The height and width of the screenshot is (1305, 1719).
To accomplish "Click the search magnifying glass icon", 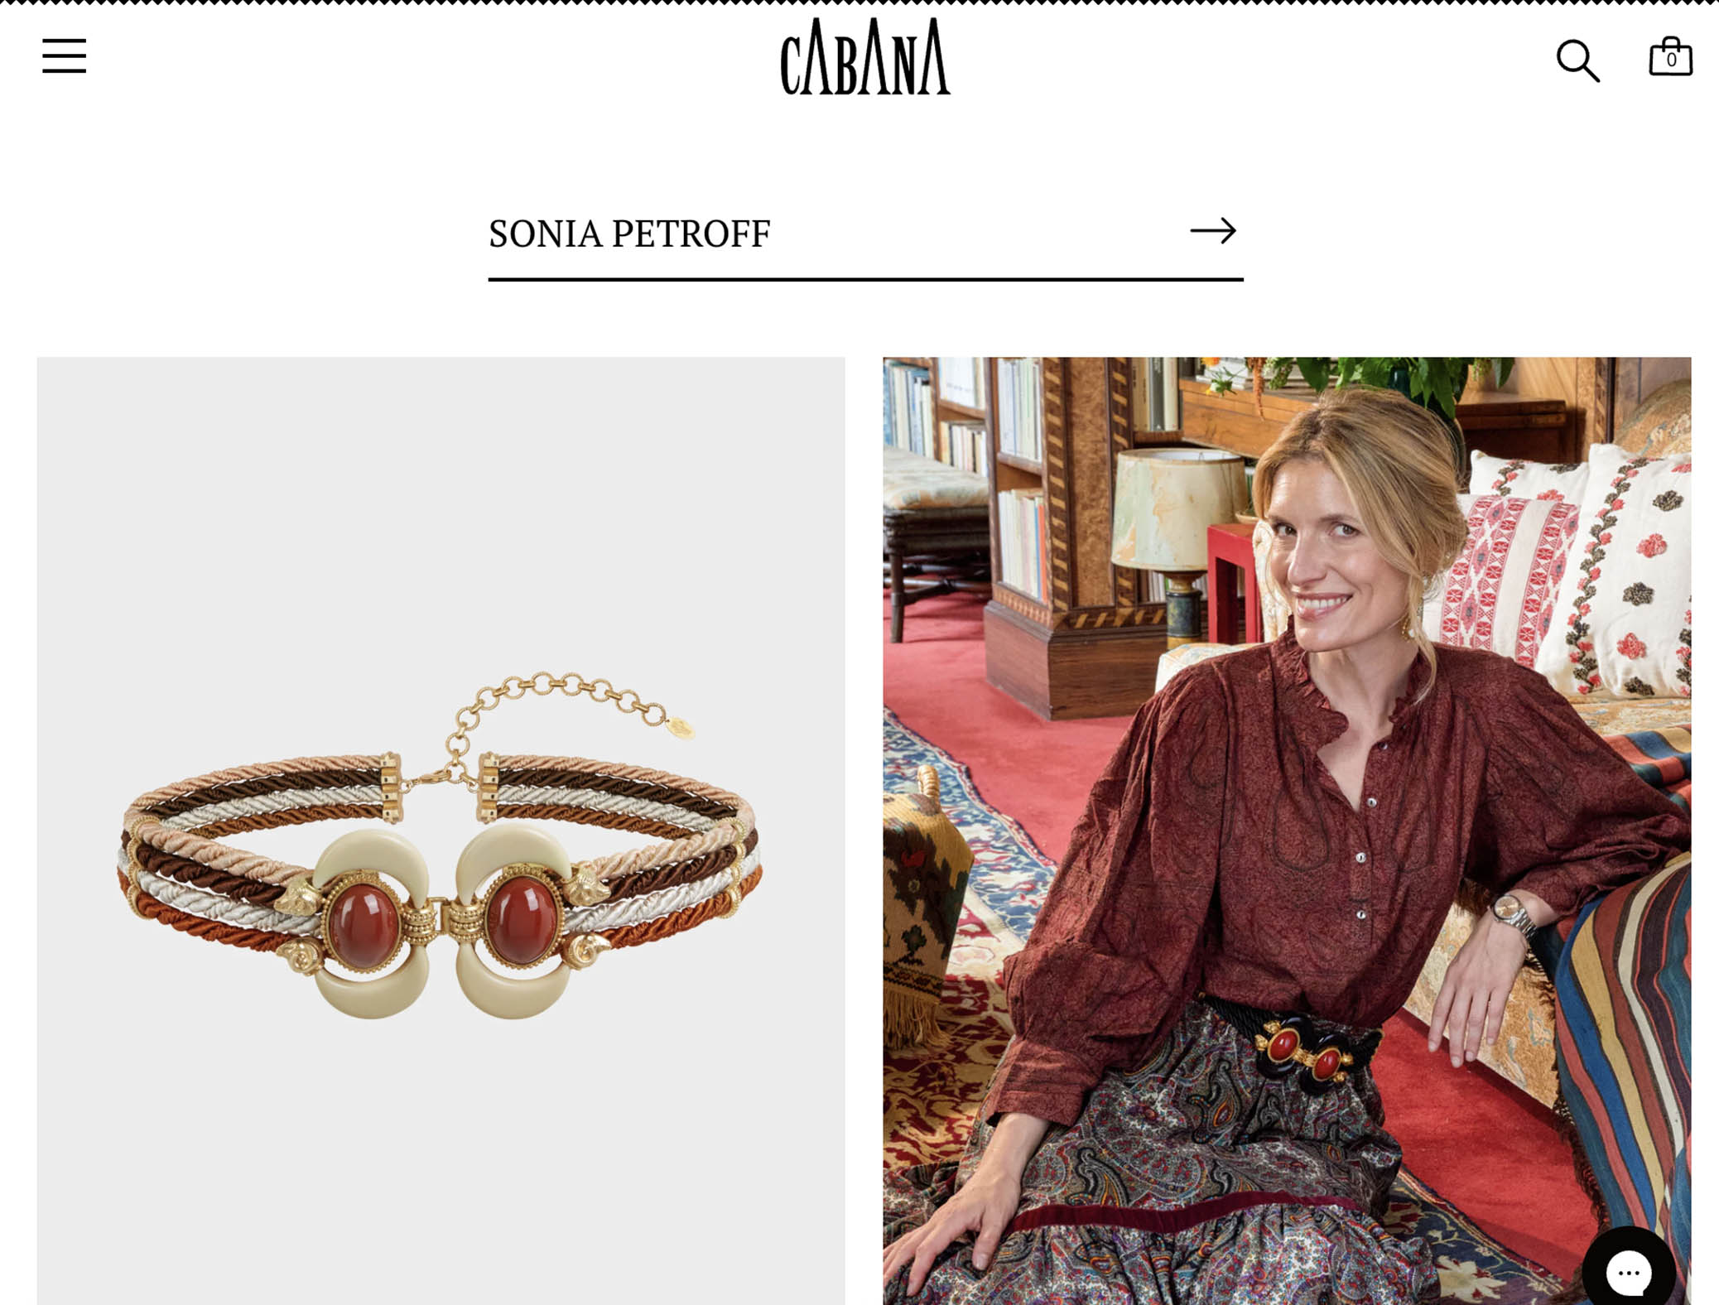I will (1577, 60).
